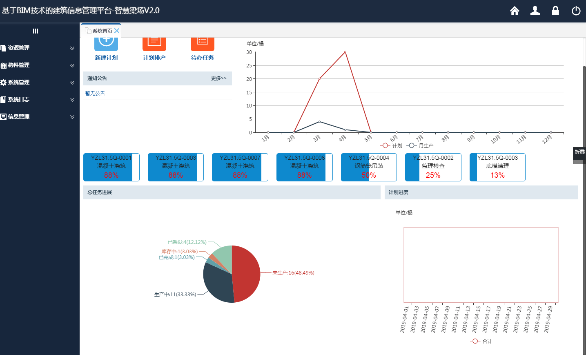Open the 计划排产 orange icon

[x=154, y=41]
